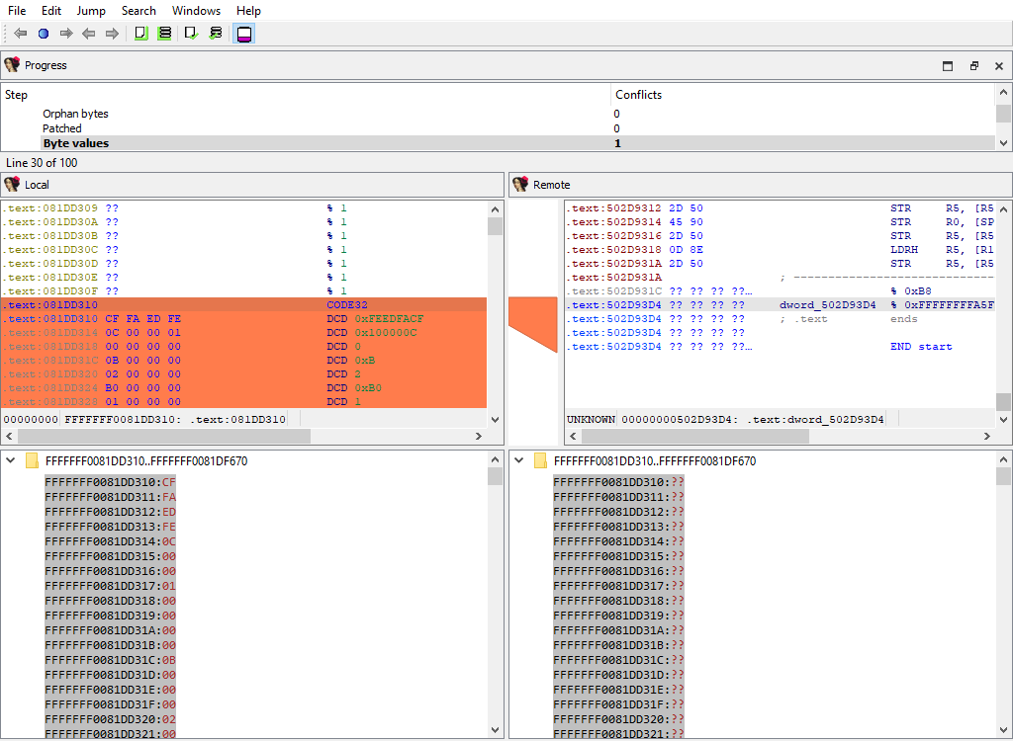Click the green stacked pages toolbar icon
This screenshot has width=1013, height=741.
pyautogui.click(x=164, y=34)
